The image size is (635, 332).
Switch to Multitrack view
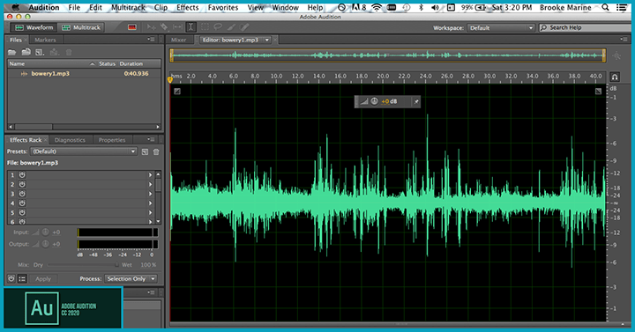tap(81, 27)
